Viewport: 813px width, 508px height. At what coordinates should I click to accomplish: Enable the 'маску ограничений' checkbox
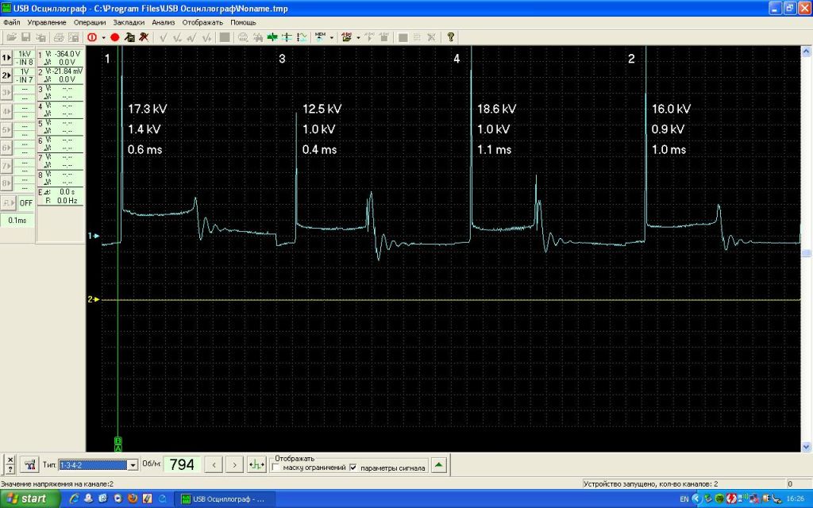pyautogui.click(x=276, y=468)
